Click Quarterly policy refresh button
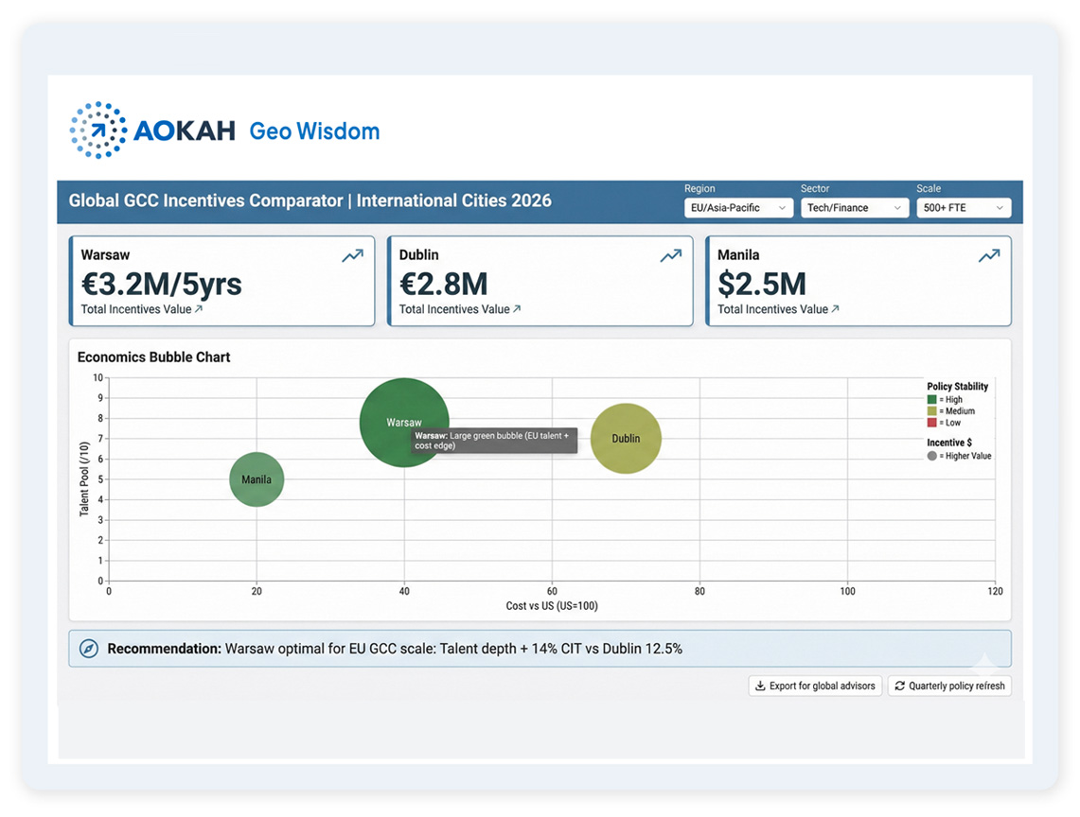The height and width of the screenshot is (817, 1080). (x=949, y=686)
